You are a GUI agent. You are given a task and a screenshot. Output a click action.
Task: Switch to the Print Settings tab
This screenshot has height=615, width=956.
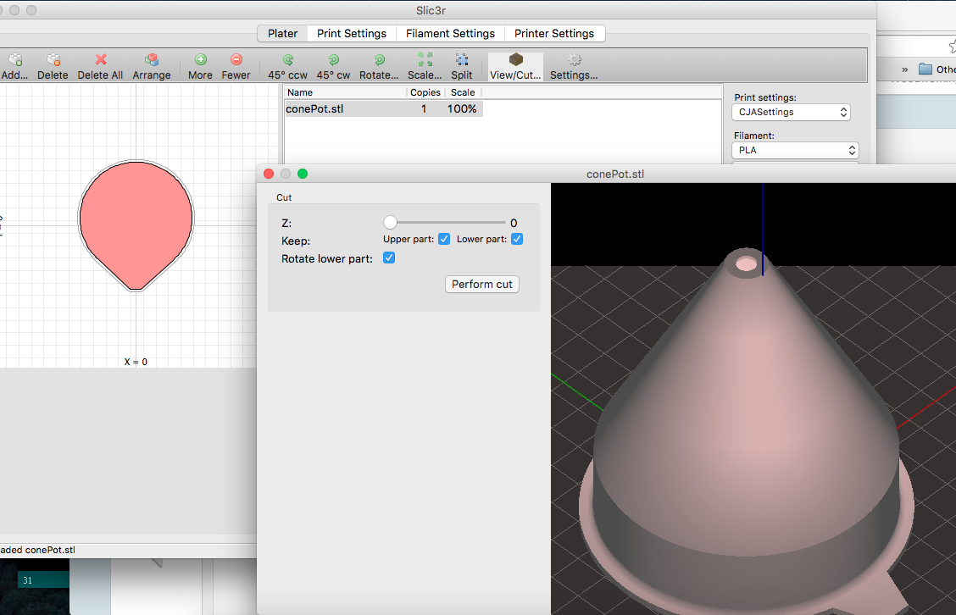(352, 34)
